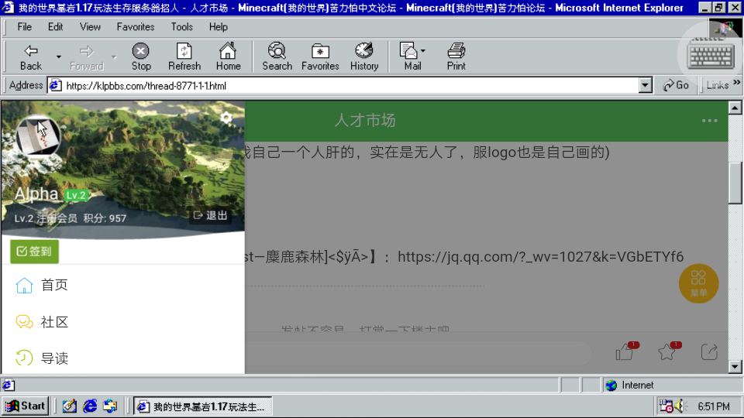
Task: Click the yellow 菜单 floating button
Action: coord(698,283)
